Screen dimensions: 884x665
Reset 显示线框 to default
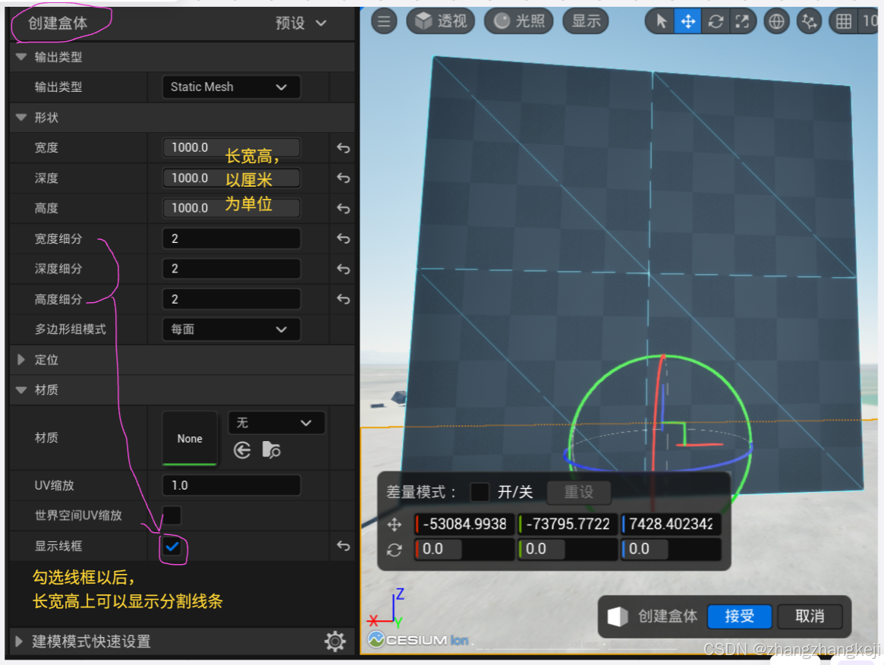coord(343,546)
